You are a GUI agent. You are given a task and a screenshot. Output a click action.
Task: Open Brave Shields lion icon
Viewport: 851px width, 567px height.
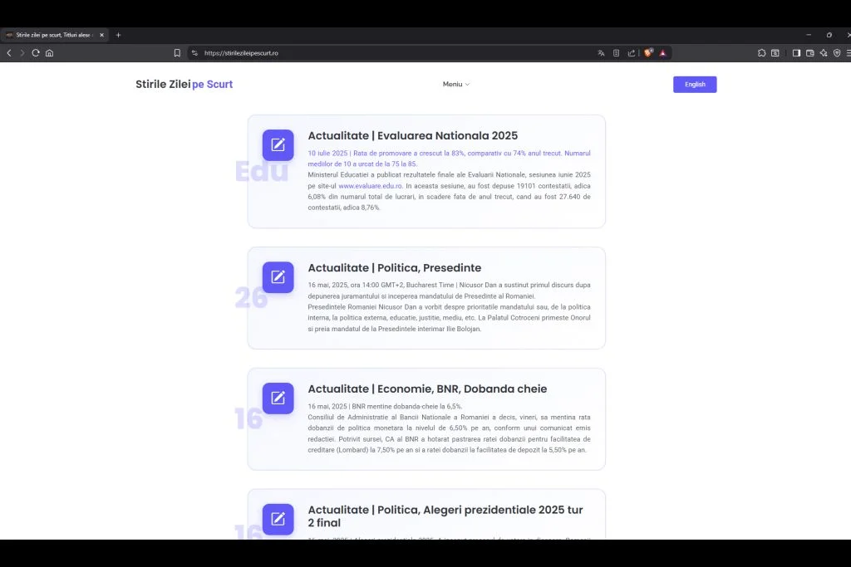point(648,53)
